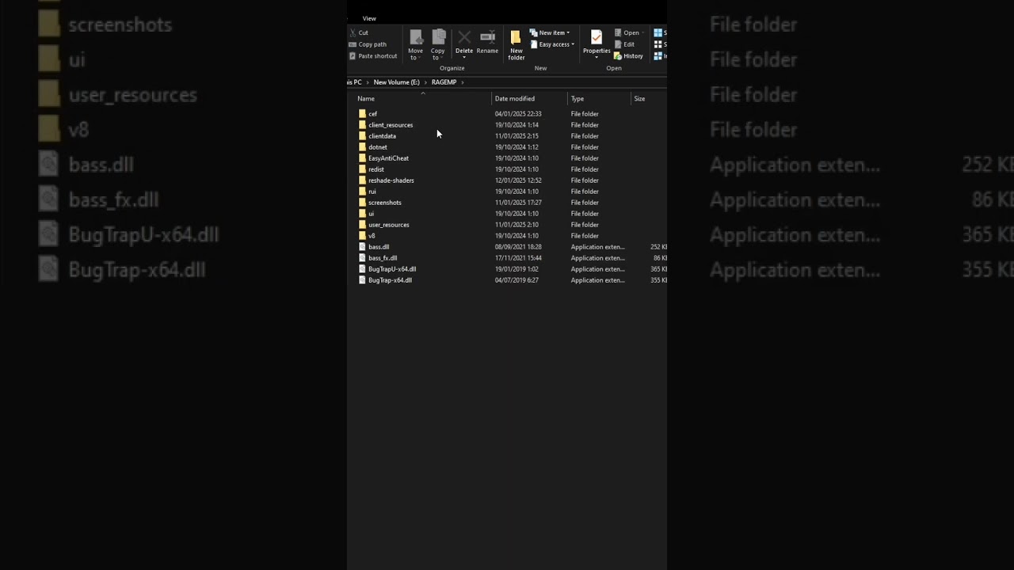This screenshot has height=570, width=1014.
Task: Open the Properties dialog from the ribbon
Action: coord(597,44)
